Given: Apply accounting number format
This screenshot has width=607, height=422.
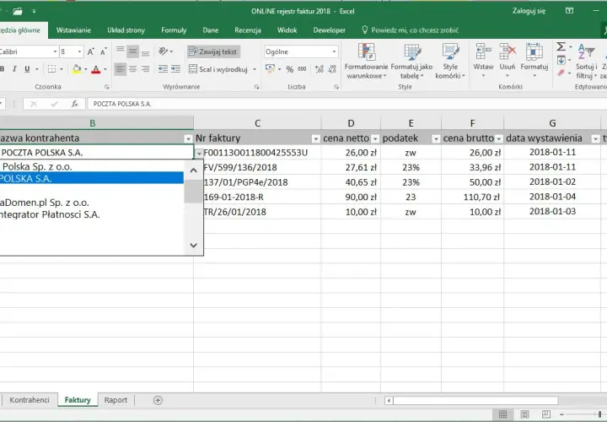Looking at the screenshot, I should point(271,69).
